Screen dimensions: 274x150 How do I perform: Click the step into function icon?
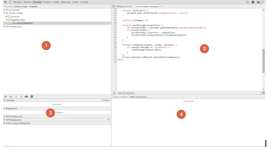[x=16, y=96]
